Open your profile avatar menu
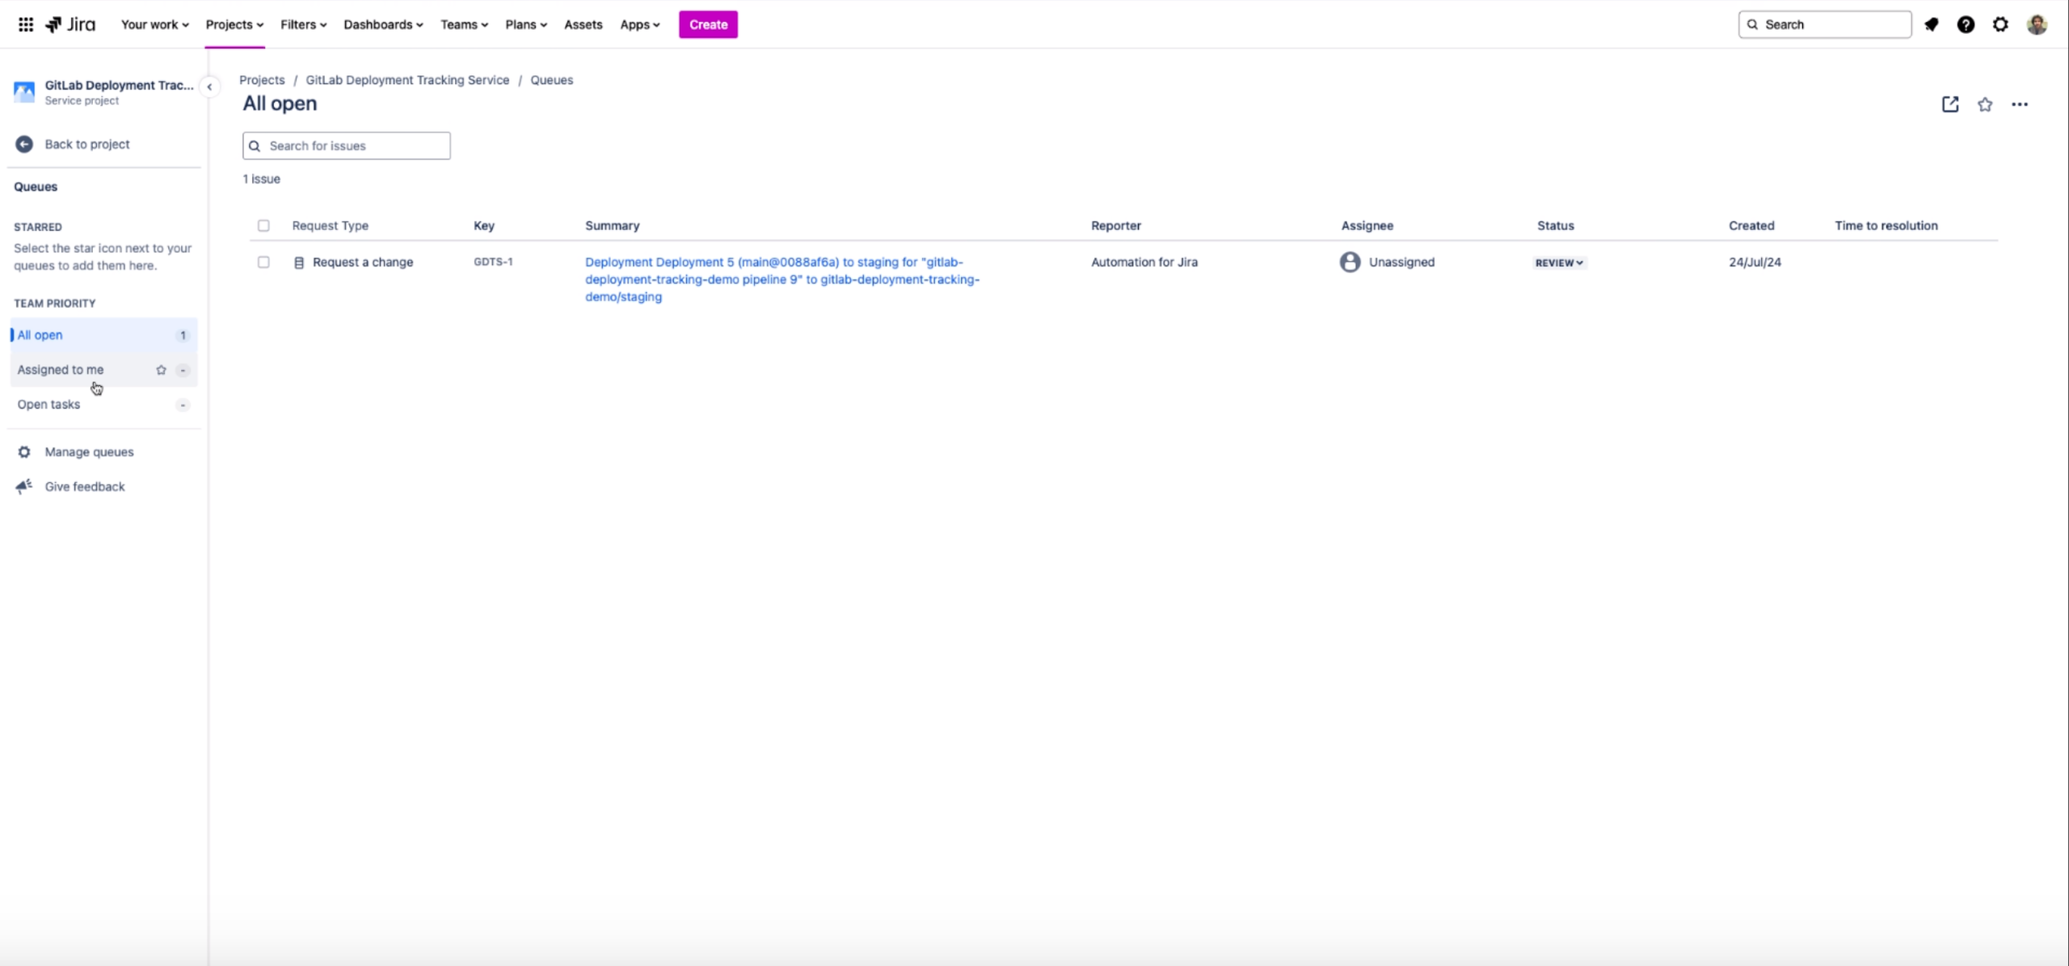Viewport: 2069px width, 966px height. 2038,24
